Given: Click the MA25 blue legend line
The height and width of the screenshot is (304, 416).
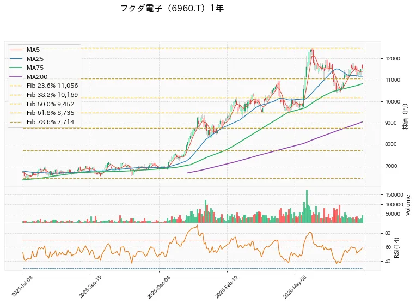Looking at the screenshot, I should pyautogui.click(x=16, y=59).
